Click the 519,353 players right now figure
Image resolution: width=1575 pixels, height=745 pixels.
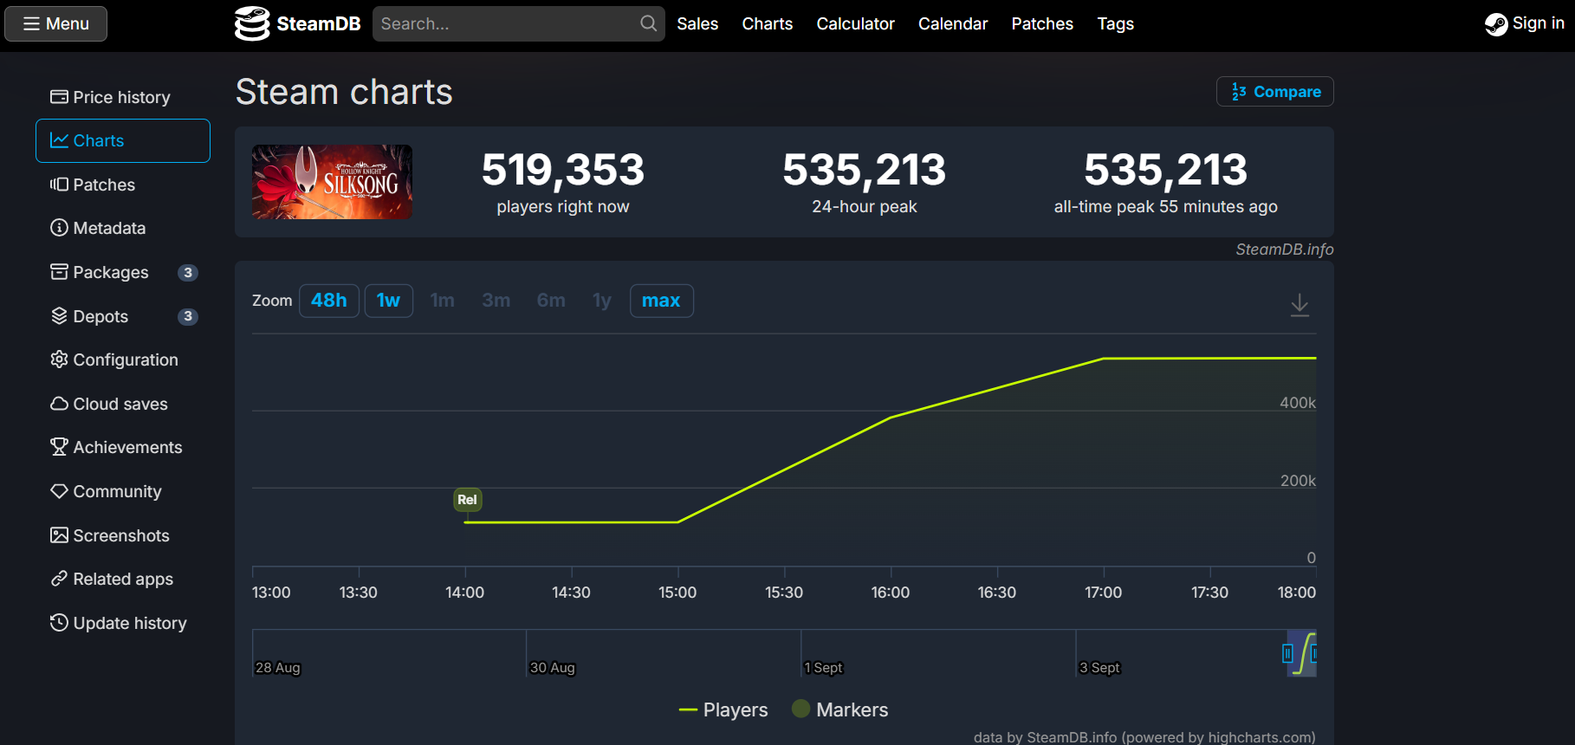[563, 170]
